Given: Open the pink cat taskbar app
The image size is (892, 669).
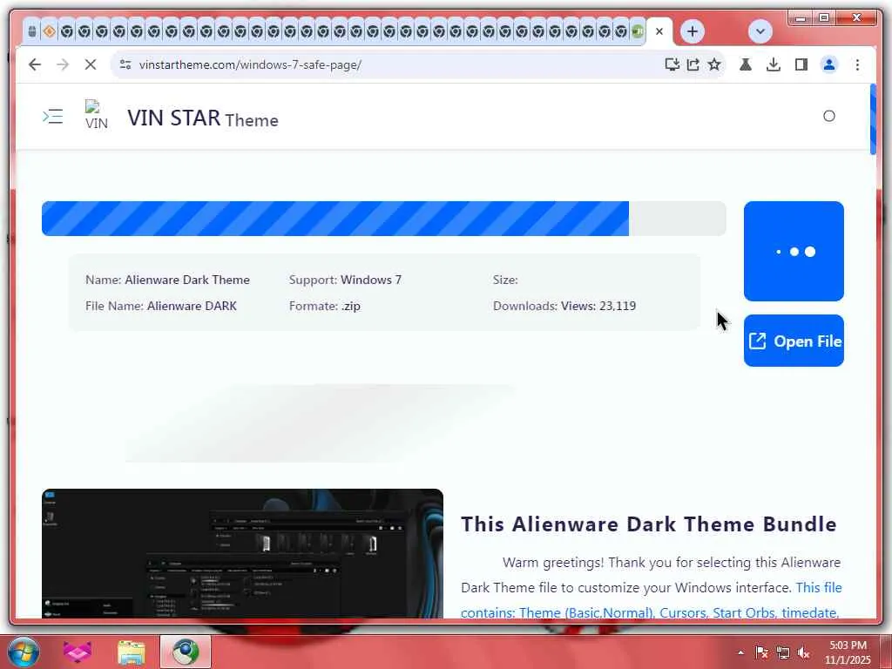Looking at the screenshot, I should (78, 652).
